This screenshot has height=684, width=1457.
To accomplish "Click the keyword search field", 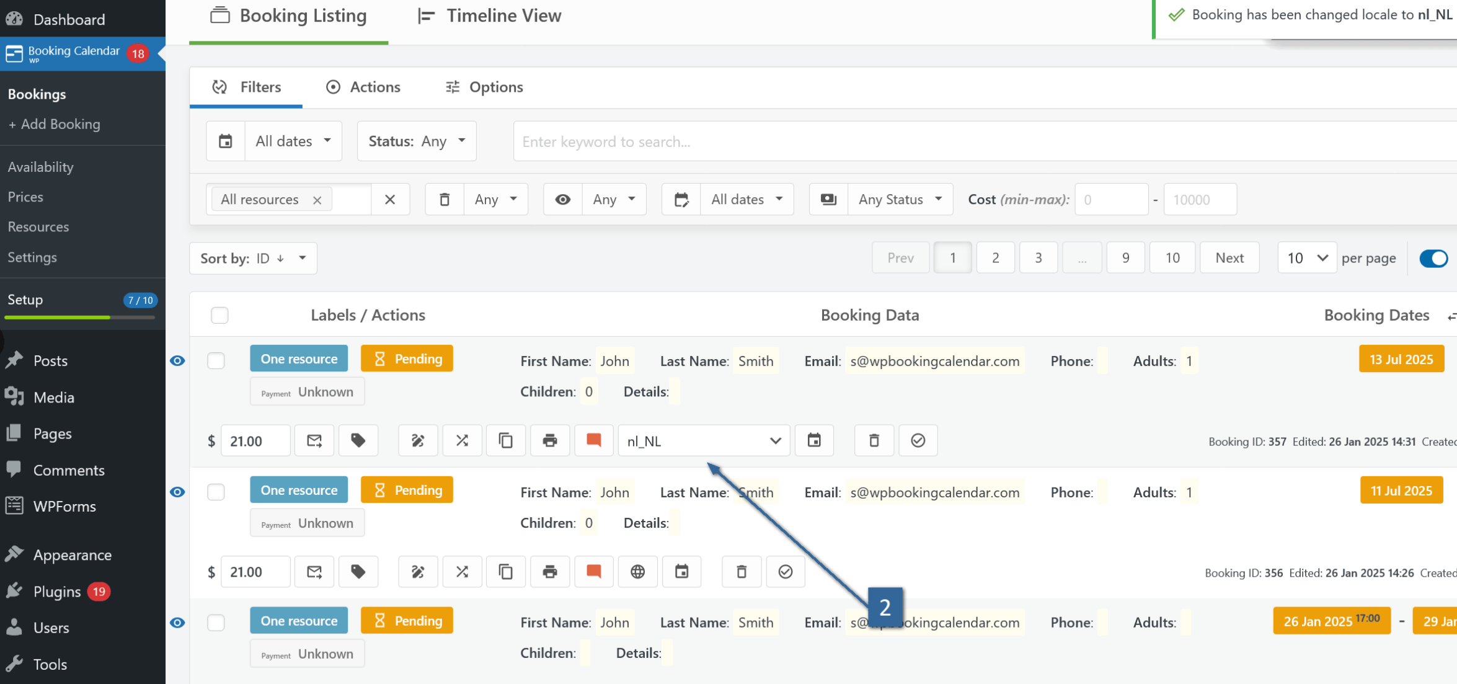I will [985, 141].
